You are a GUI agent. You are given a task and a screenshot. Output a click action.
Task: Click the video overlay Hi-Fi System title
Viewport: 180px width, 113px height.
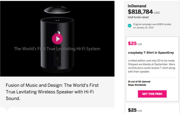click(57, 49)
